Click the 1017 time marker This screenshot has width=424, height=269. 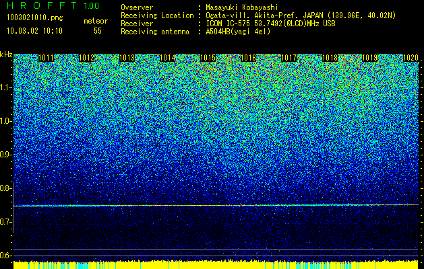(x=289, y=58)
